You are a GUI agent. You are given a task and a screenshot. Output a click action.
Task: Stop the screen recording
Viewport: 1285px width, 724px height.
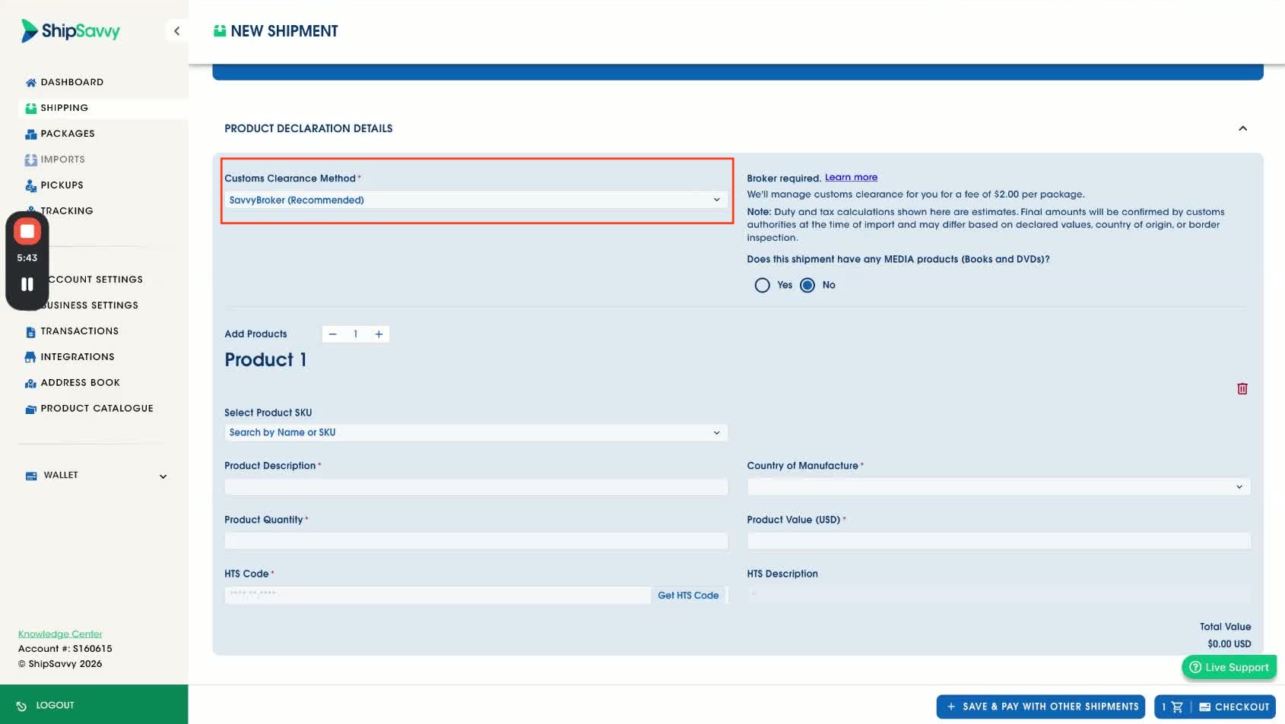point(27,231)
